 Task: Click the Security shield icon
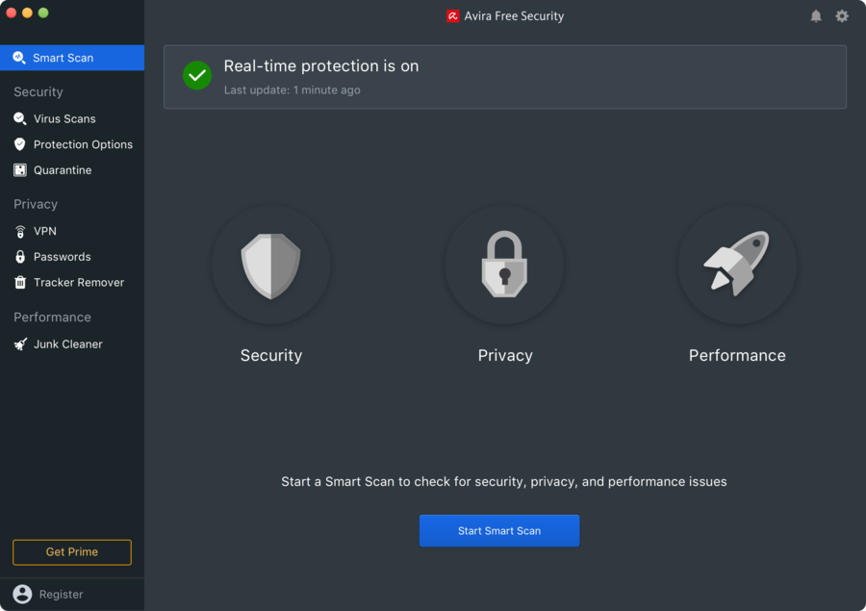[270, 265]
